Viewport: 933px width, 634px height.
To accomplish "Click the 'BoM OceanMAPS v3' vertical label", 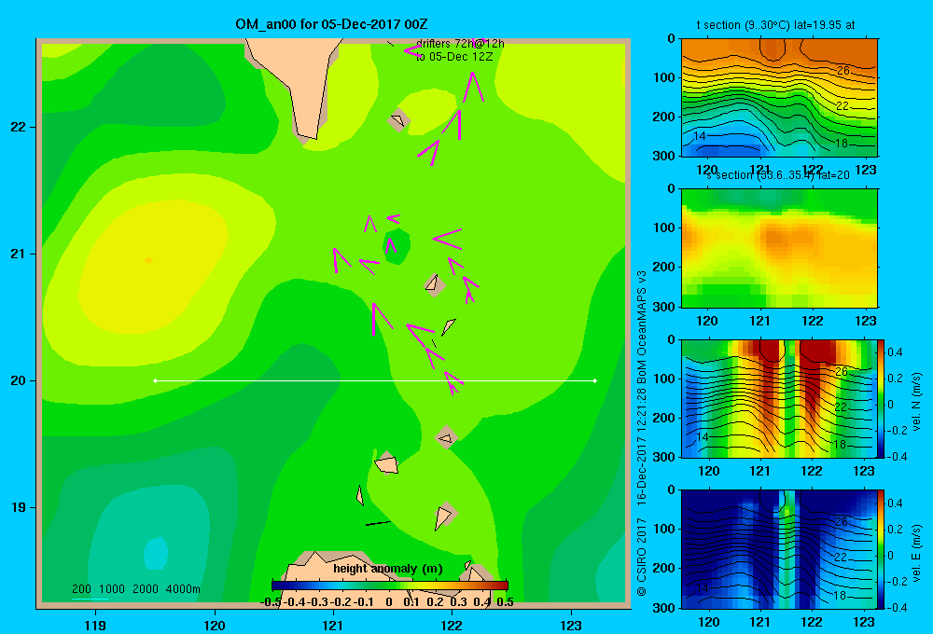I will 642,327.
